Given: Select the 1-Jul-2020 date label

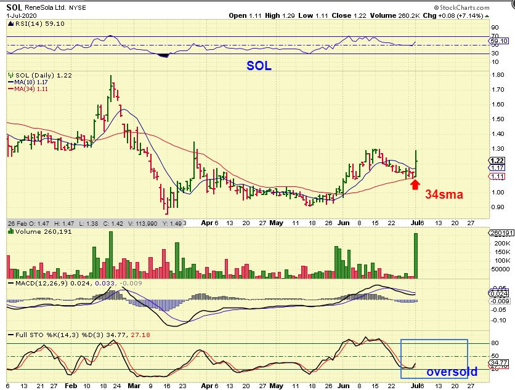Looking at the screenshot, I should (22, 16).
